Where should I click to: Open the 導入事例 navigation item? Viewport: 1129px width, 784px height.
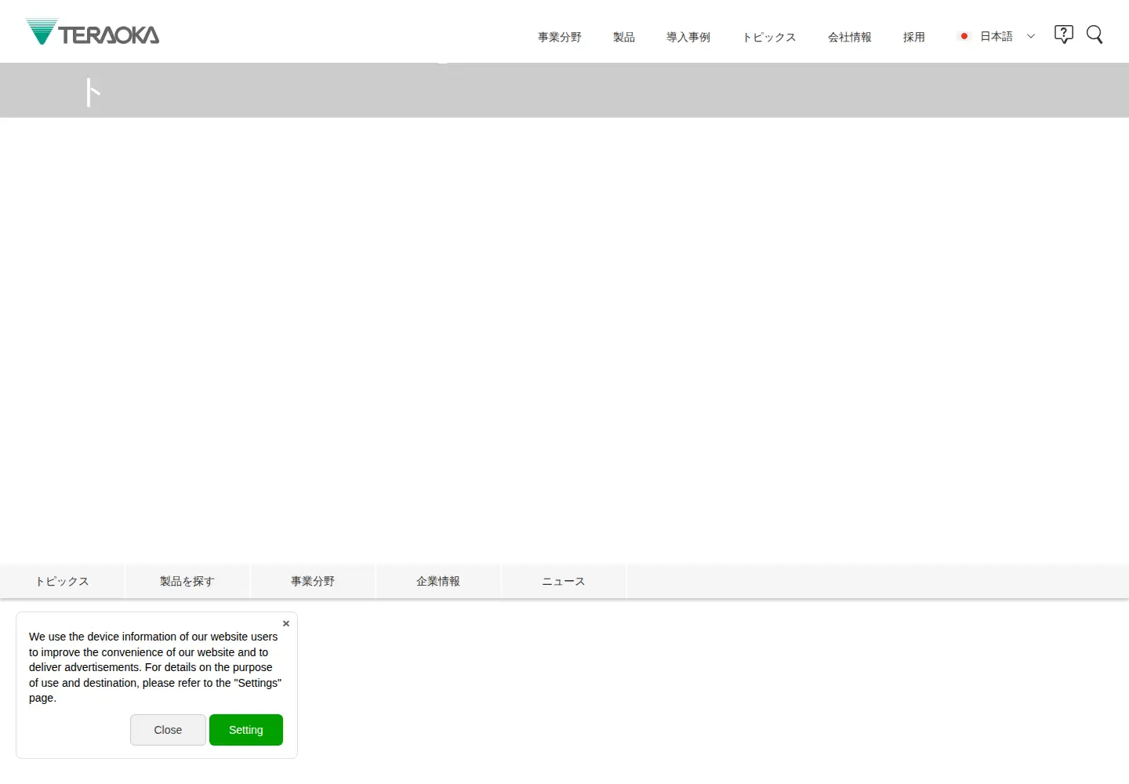688,37
